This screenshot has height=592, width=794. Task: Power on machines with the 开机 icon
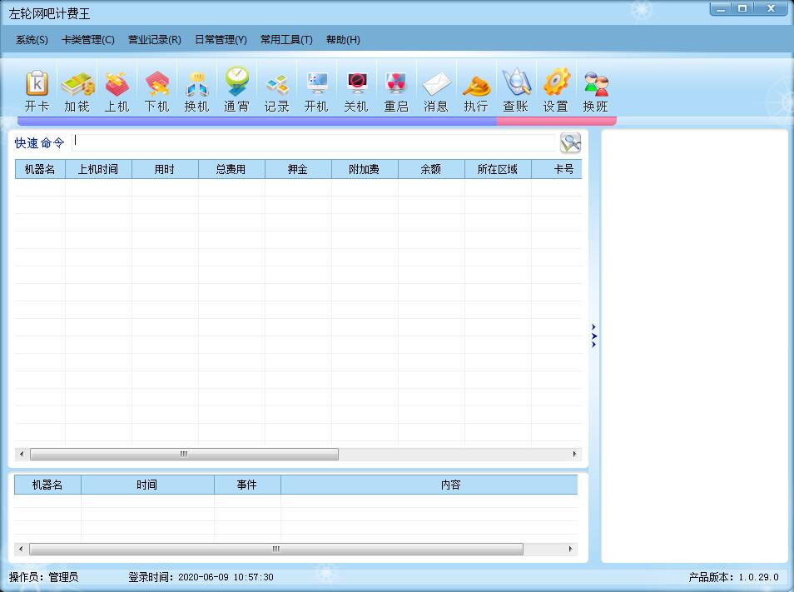pyautogui.click(x=316, y=87)
